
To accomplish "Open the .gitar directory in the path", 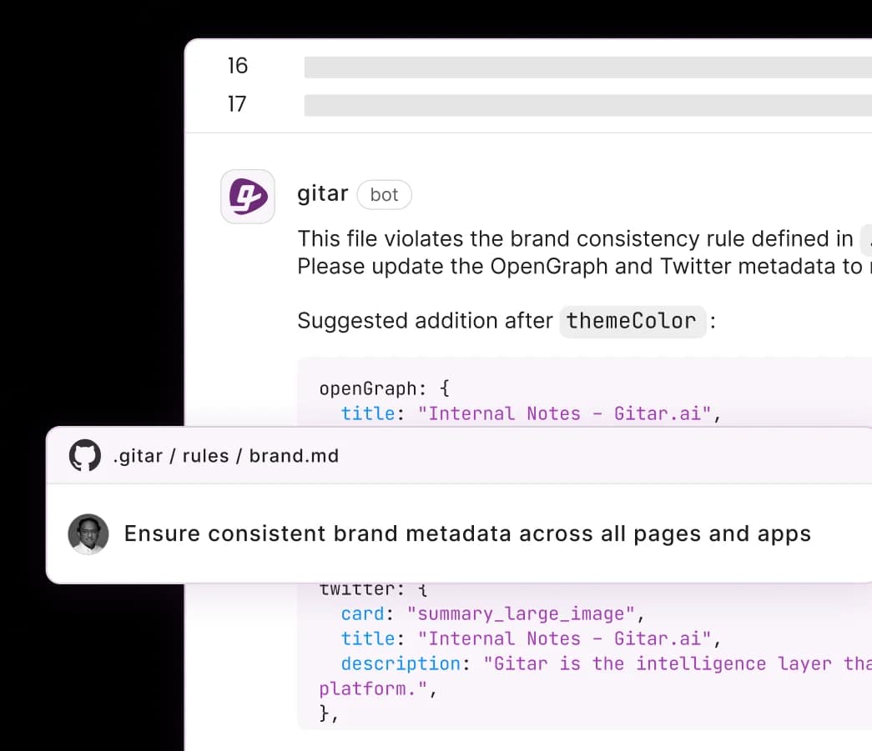I will pyautogui.click(x=139, y=455).
